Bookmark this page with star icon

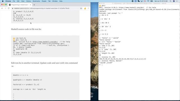[81, 8]
